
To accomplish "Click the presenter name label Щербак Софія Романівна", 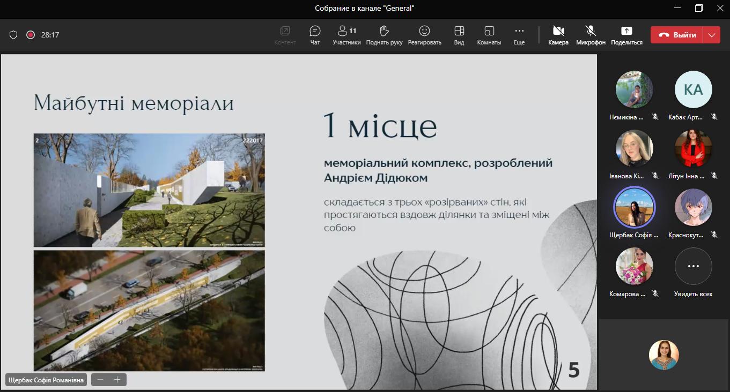I will coord(46,380).
